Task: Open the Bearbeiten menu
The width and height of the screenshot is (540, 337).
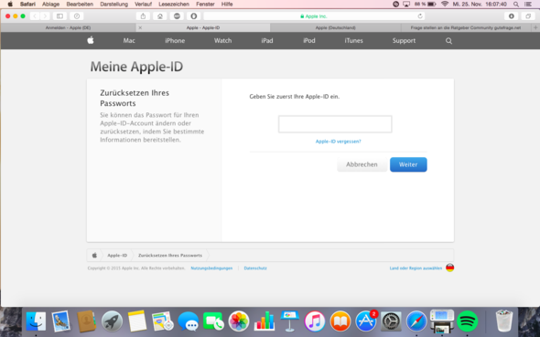Action: click(80, 5)
